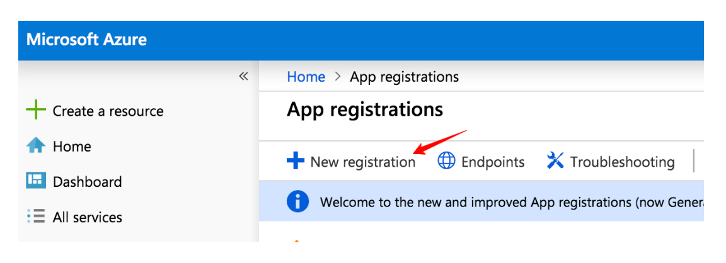Open the Endpoints text button
The width and height of the screenshot is (726, 263).
pyautogui.click(x=493, y=162)
